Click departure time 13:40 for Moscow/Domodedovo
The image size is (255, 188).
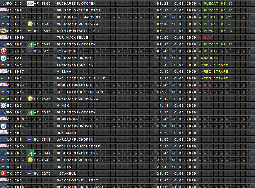[x=163, y=99]
